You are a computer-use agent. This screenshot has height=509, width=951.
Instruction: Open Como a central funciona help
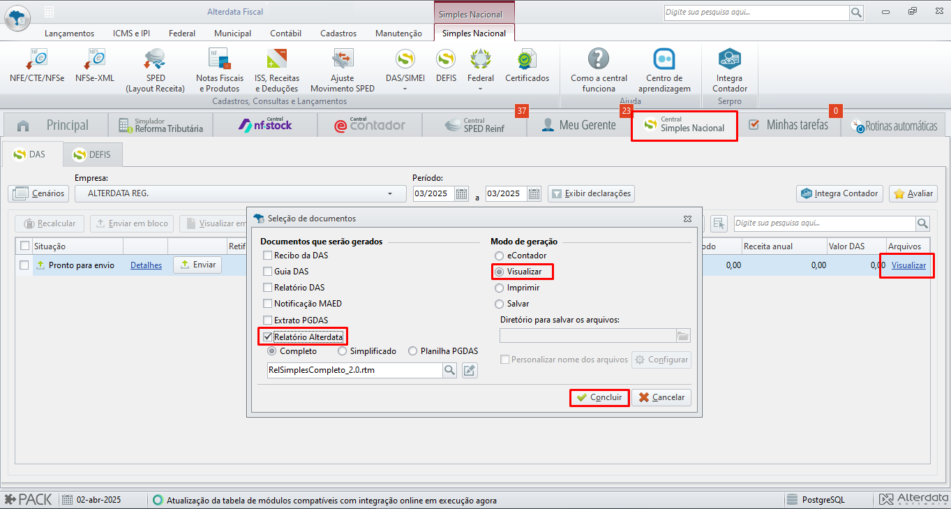[599, 71]
